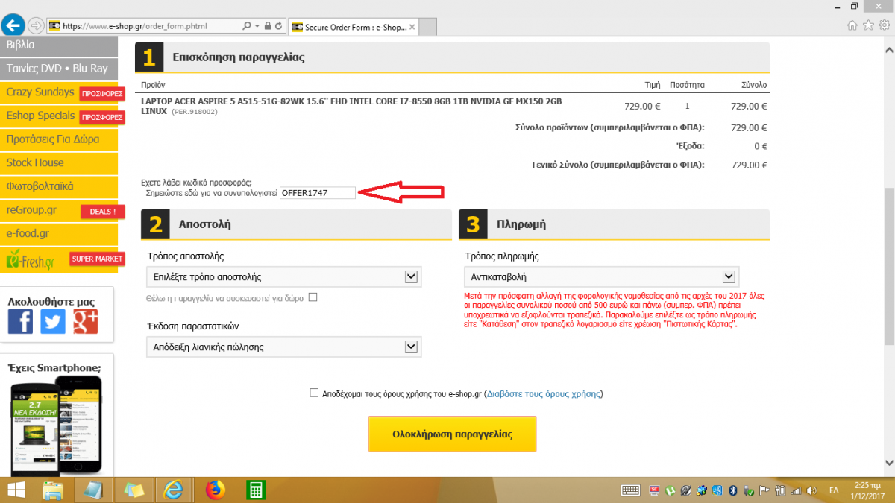
Task: Click the search magnifier in address bar
Action: pyautogui.click(x=247, y=26)
